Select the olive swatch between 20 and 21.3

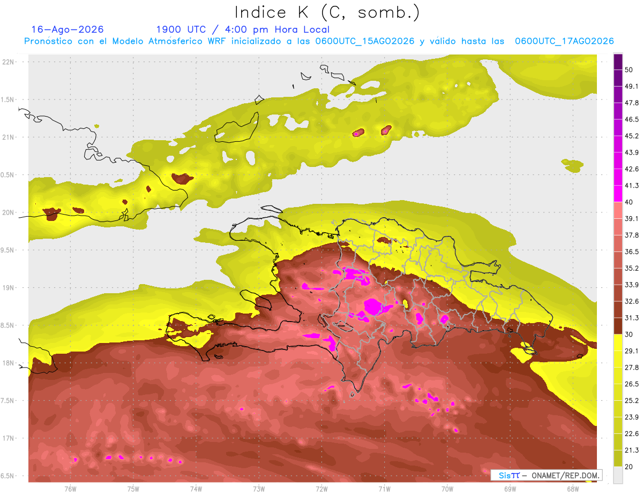point(618,459)
